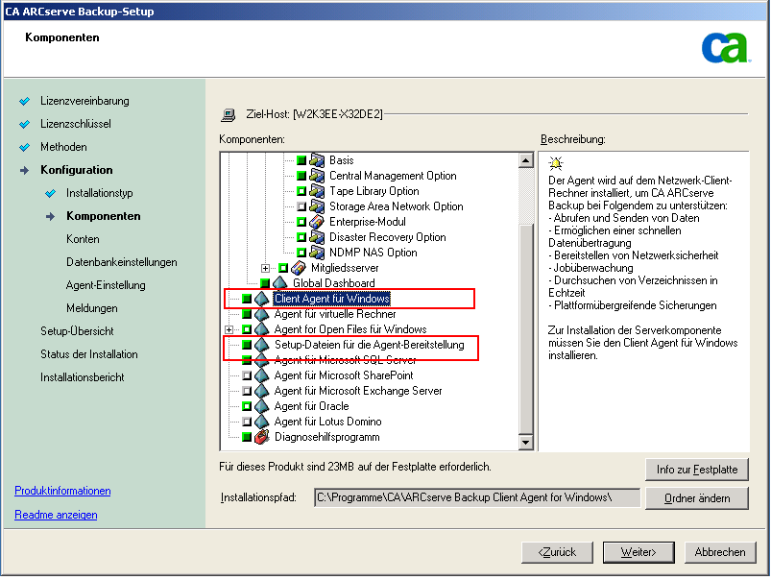Click the Client Agent für Windows icon

(261, 299)
